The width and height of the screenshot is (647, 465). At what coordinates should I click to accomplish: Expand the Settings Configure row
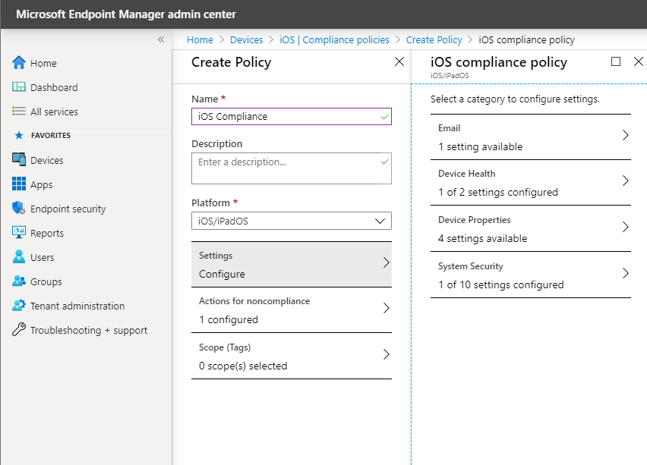[x=292, y=264]
